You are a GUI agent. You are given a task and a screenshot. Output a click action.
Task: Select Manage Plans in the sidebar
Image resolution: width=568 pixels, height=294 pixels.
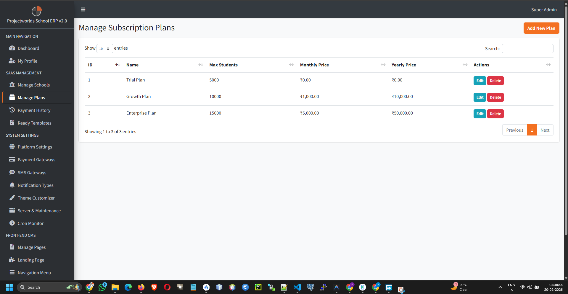(x=31, y=97)
